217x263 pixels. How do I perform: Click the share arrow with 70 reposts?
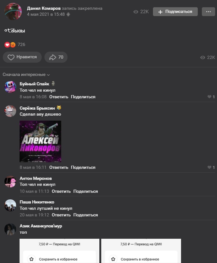[56, 57]
